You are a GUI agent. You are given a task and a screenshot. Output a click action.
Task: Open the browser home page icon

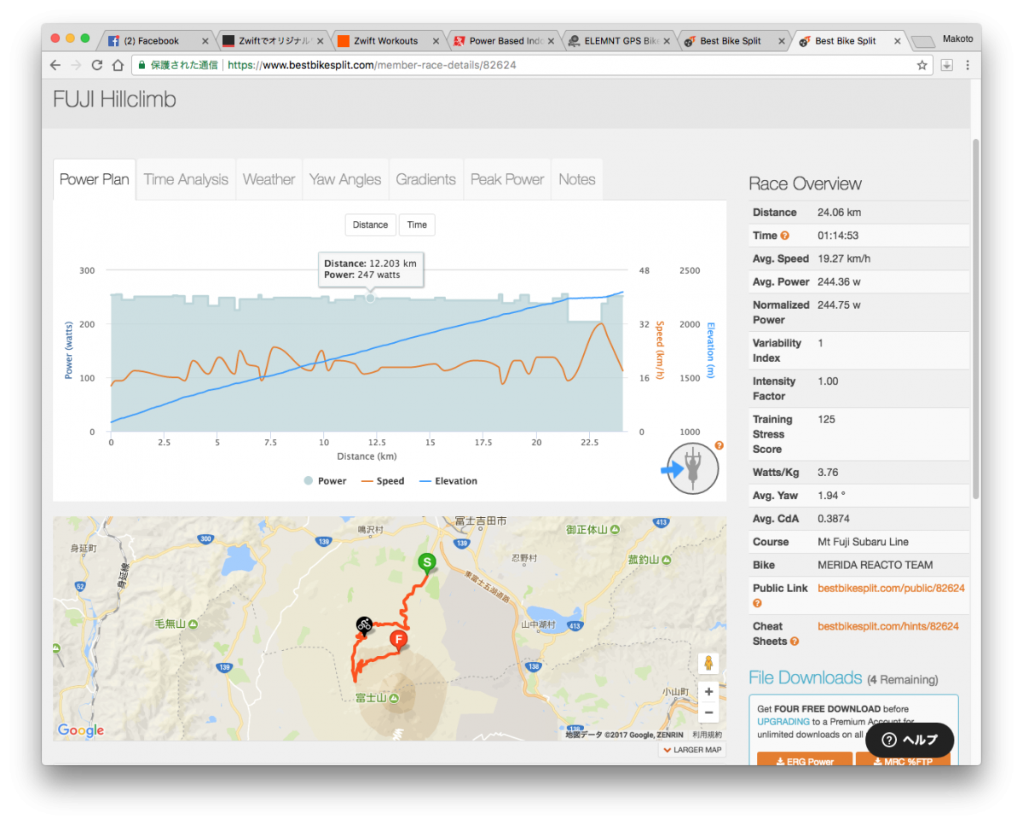117,65
